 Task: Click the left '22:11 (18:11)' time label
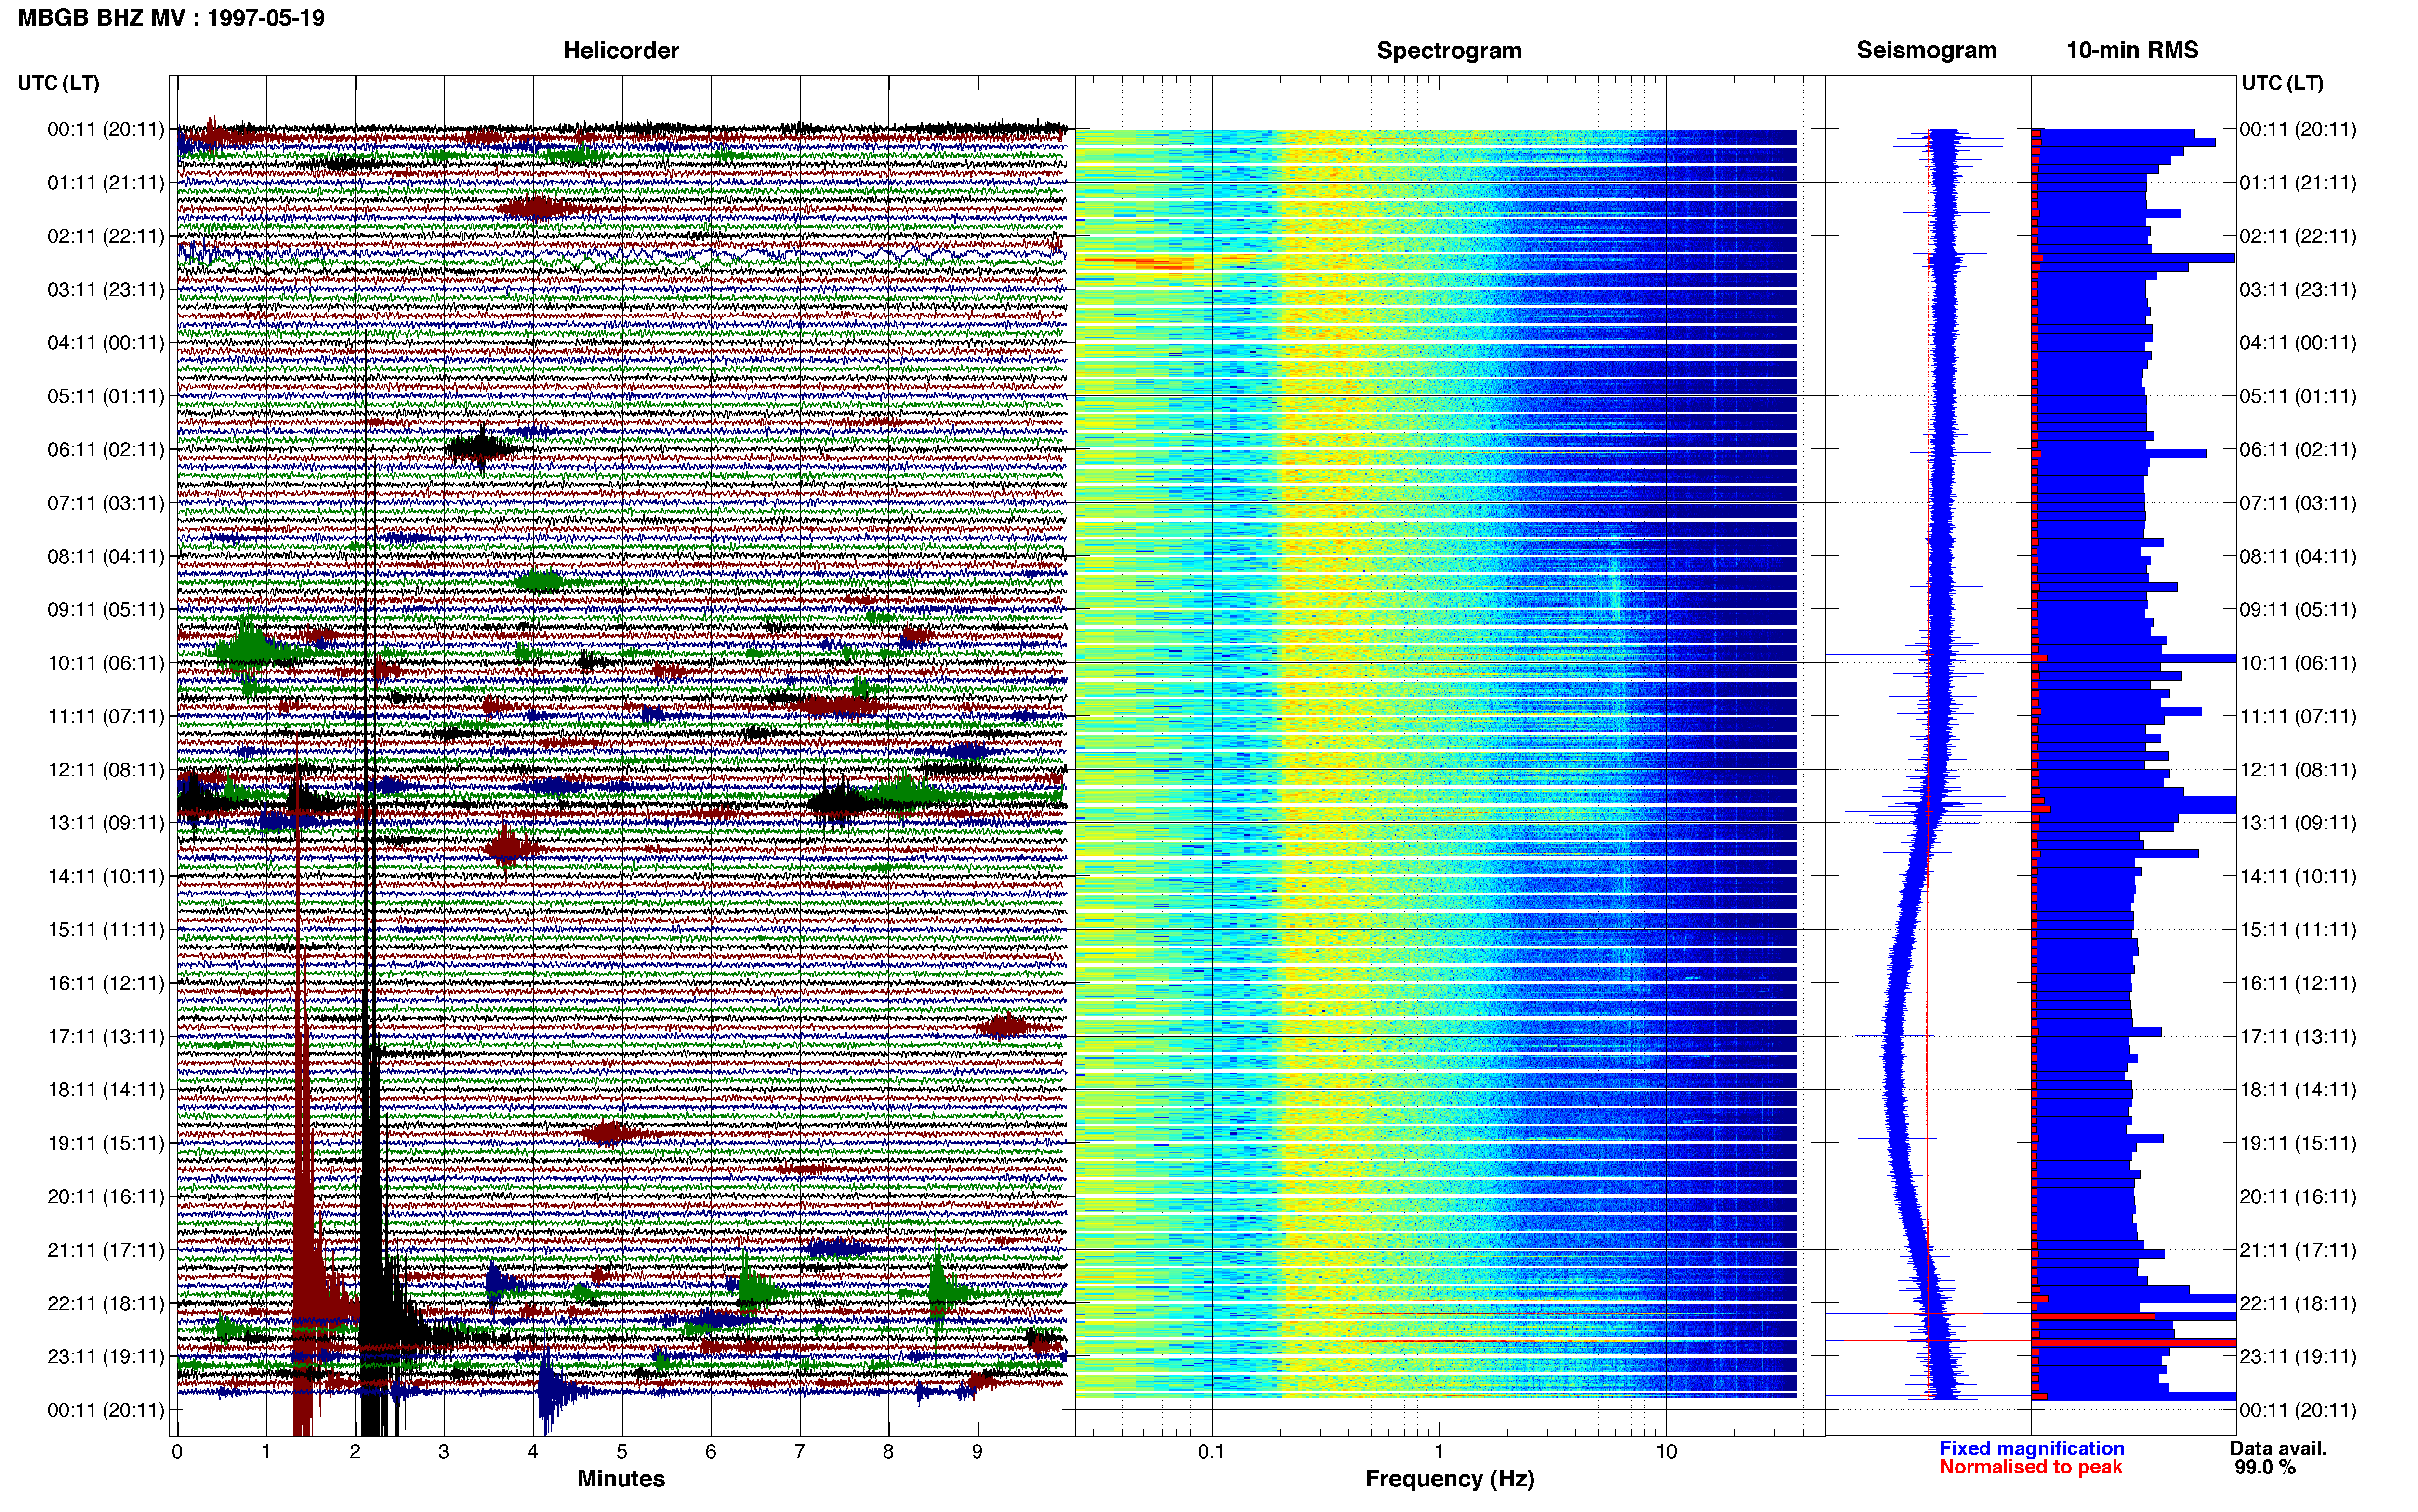pyautogui.click(x=106, y=1303)
